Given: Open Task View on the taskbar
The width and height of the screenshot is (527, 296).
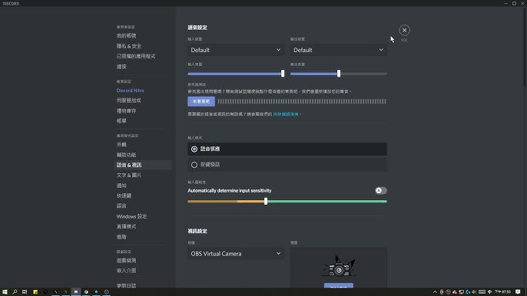Looking at the screenshot, I should [25, 292].
